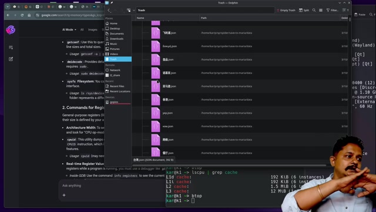Open the AI Mode dropdown in Google

pos(69,29)
